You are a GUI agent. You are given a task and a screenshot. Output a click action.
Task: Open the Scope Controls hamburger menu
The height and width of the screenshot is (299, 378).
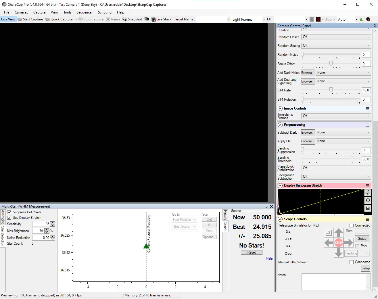click(367, 219)
